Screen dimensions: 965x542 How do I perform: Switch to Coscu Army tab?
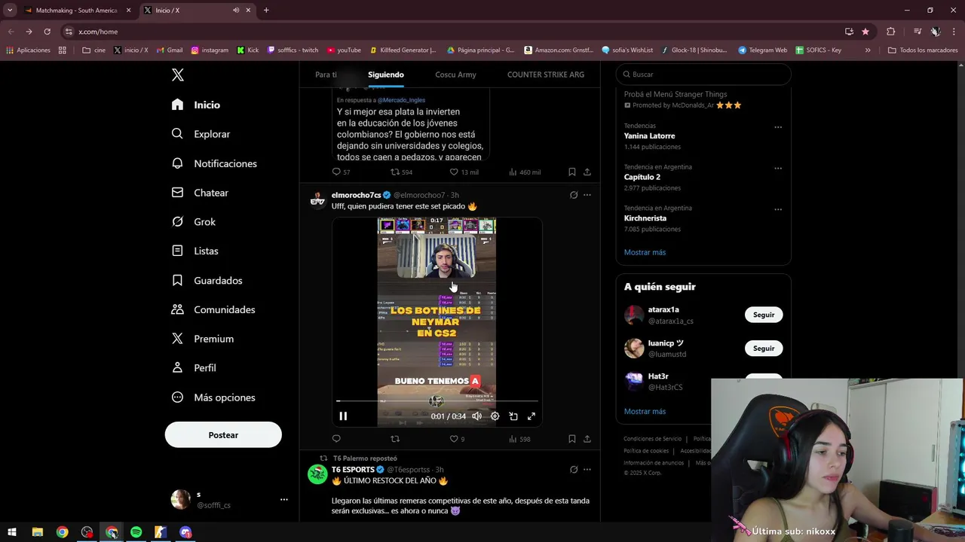(455, 75)
